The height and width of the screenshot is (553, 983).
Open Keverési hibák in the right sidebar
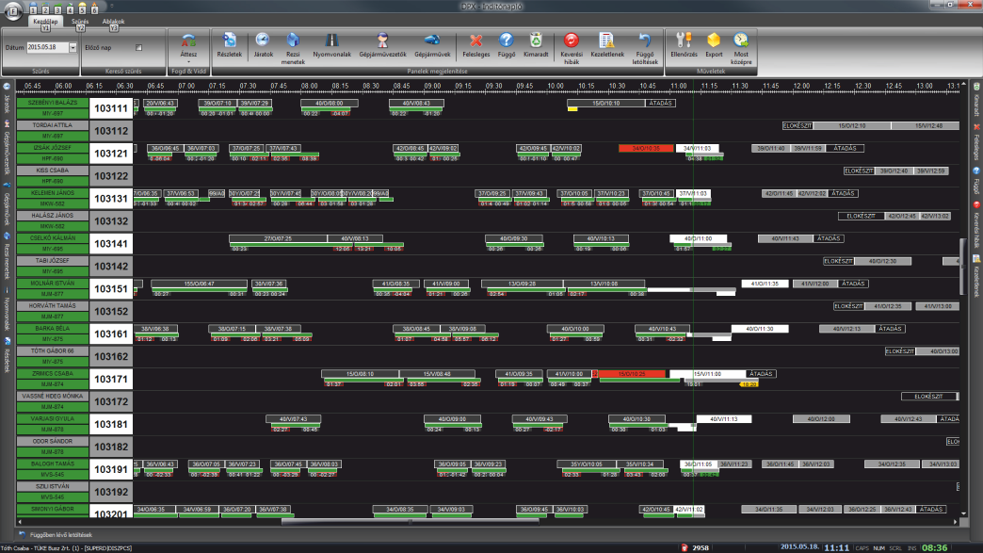[976, 226]
